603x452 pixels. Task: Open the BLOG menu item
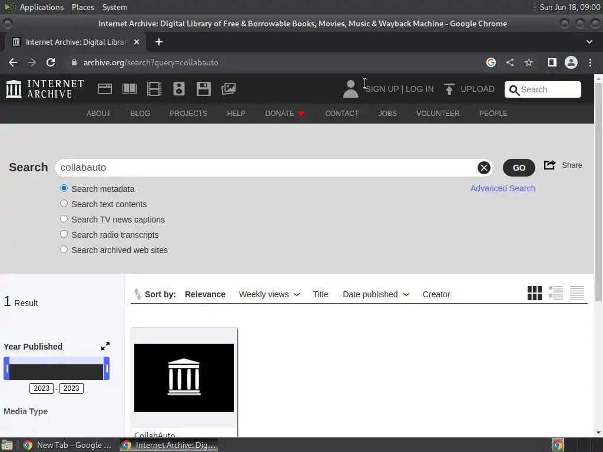point(140,114)
